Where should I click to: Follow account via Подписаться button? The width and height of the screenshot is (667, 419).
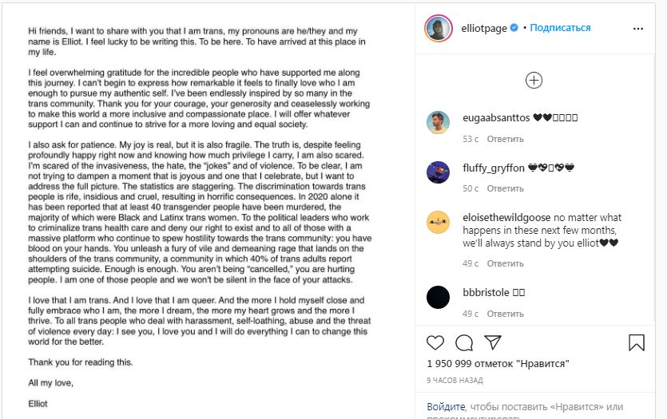tap(560, 28)
